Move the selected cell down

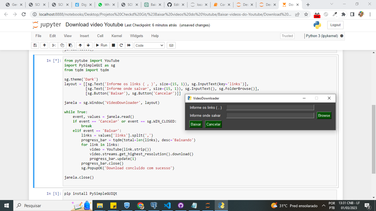pos(88,45)
